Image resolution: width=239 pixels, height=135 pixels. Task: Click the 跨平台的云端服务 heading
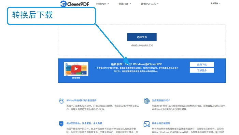[x=161, y=123]
